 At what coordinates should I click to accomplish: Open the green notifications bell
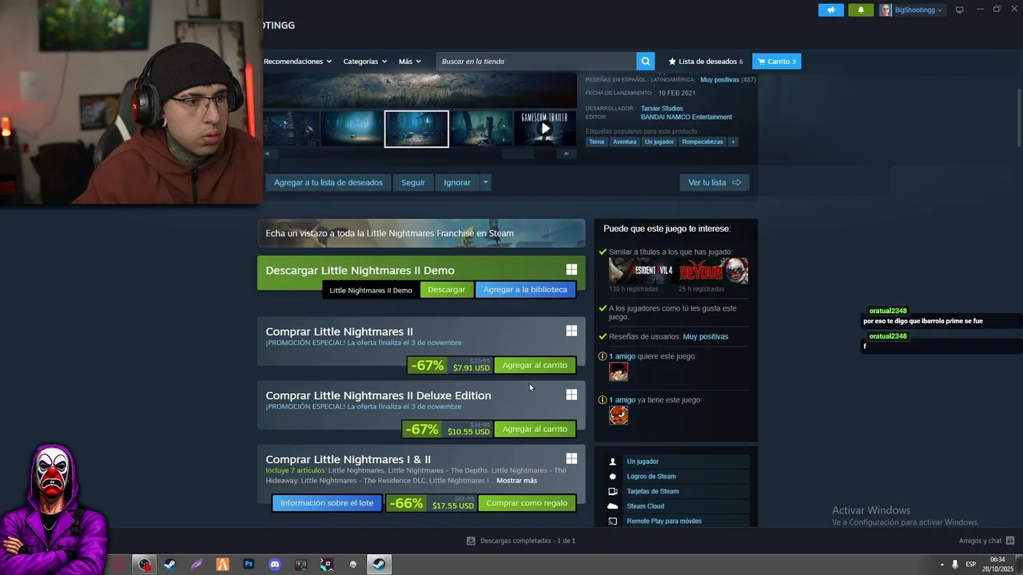coord(861,10)
